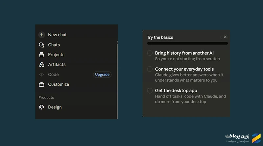Go to Projects
The width and height of the screenshot is (263, 146).
coord(56,55)
